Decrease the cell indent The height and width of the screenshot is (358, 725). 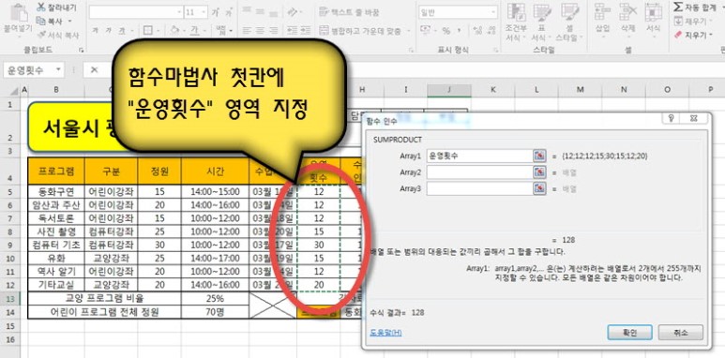[x=293, y=31]
